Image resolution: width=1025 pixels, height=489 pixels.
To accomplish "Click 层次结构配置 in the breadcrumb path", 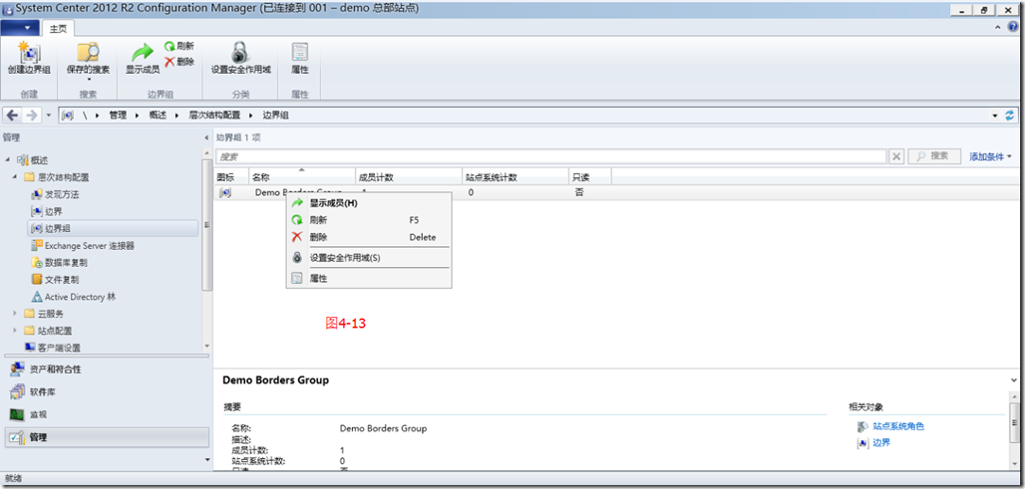I will [215, 115].
